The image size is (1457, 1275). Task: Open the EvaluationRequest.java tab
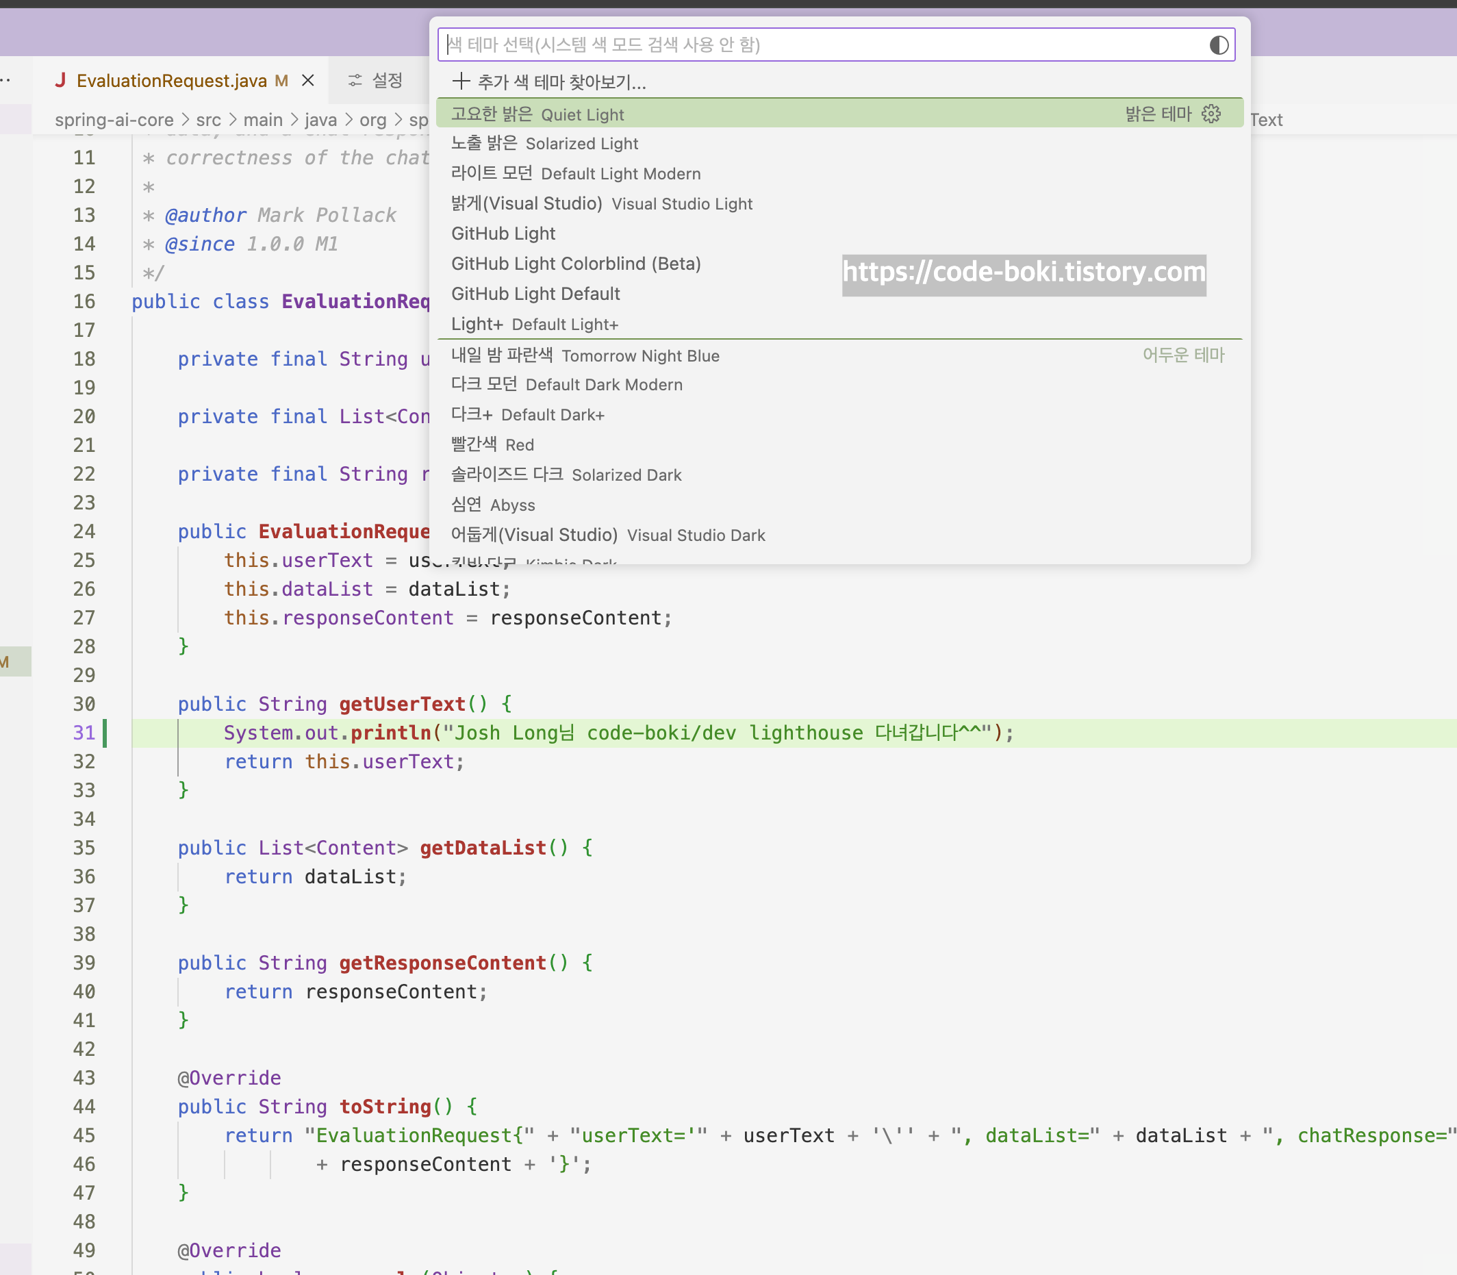[x=170, y=80]
